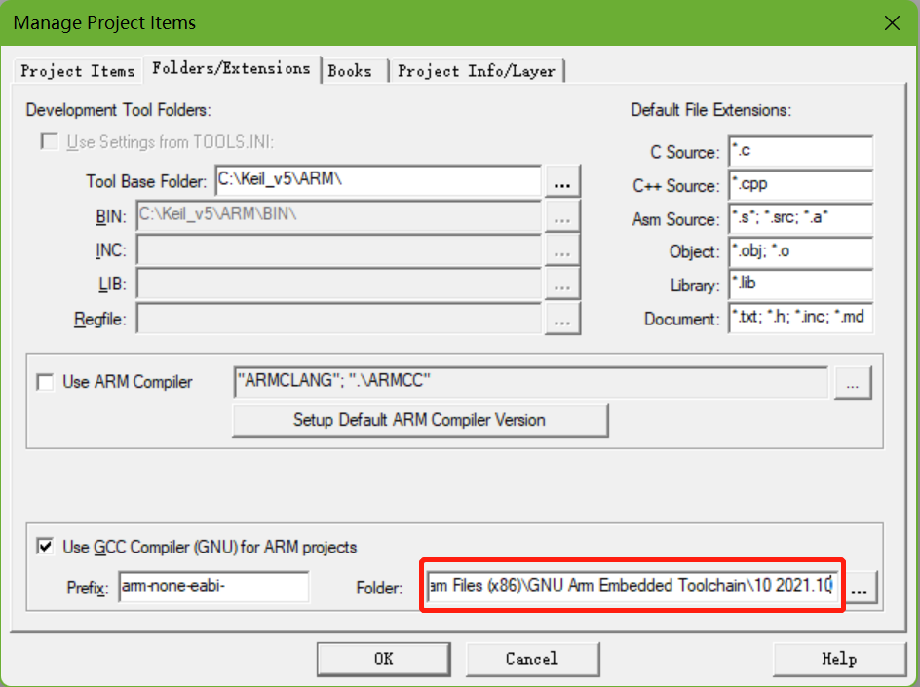This screenshot has width=920, height=687.
Task: Click the Asm Source extensions field
Action: [799, 218]
